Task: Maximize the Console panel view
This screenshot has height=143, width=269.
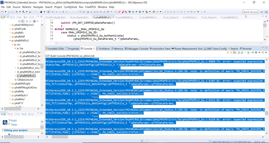Action: 266,48
